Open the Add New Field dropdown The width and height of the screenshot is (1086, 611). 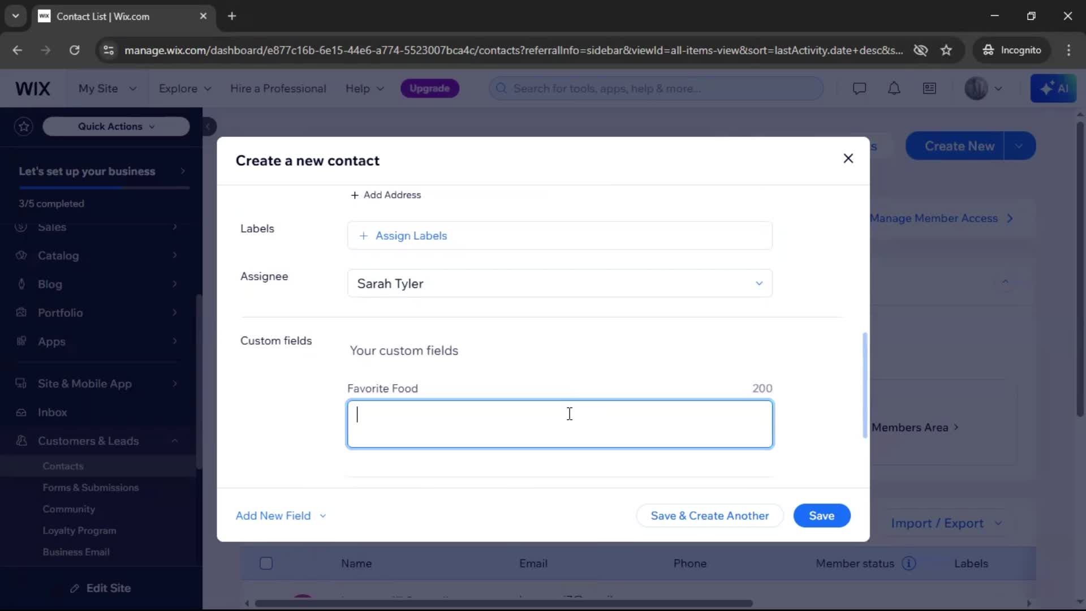coord(281,516)
